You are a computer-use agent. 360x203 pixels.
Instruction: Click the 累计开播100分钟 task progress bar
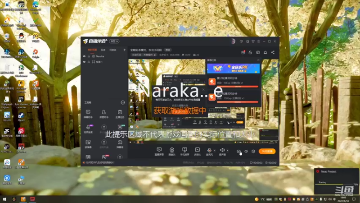point(238,87)
